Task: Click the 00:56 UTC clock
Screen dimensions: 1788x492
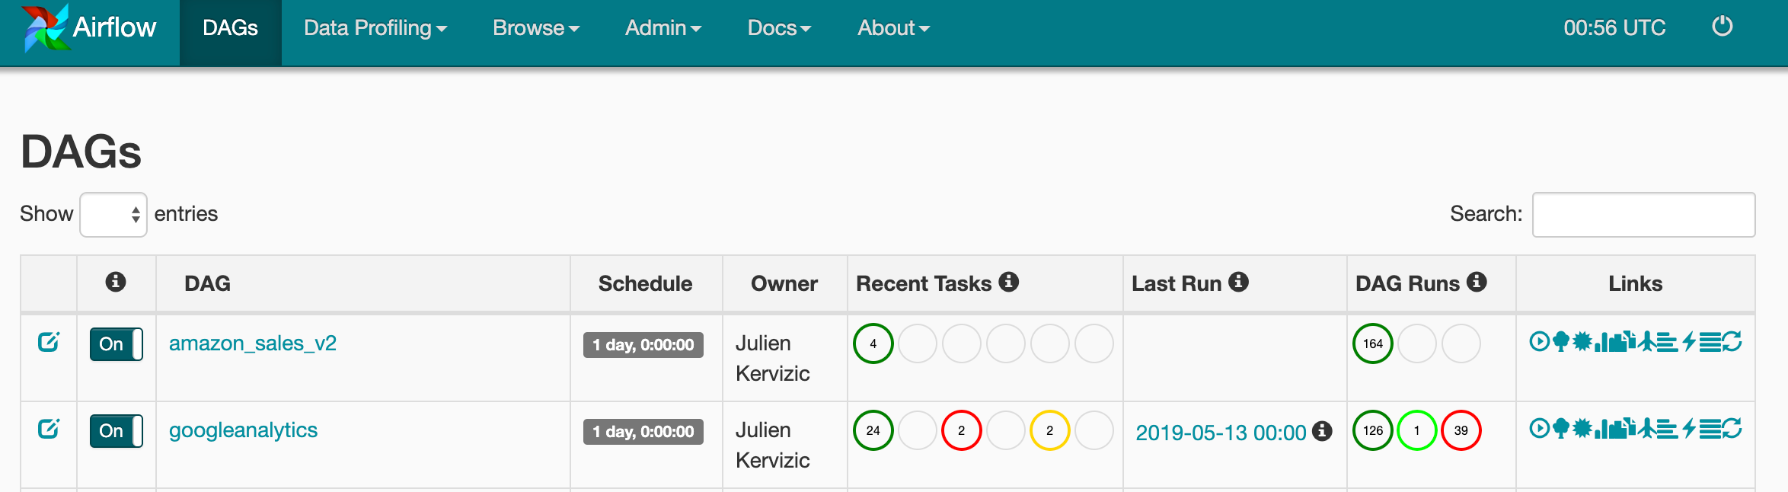Action: coord(1614,28)
